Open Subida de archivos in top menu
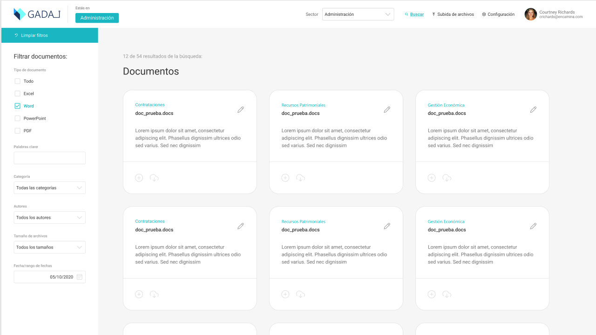The image size is (596, 335). [x=453, y=14]
